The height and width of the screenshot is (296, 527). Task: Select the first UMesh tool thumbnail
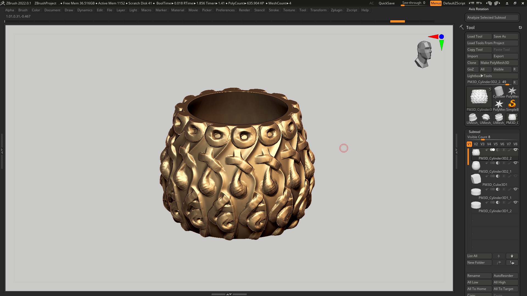(x=473, y=119)
